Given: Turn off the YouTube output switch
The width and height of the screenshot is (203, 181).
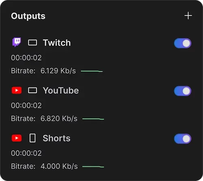Looking at the screenshot, I should coord(183,91).
